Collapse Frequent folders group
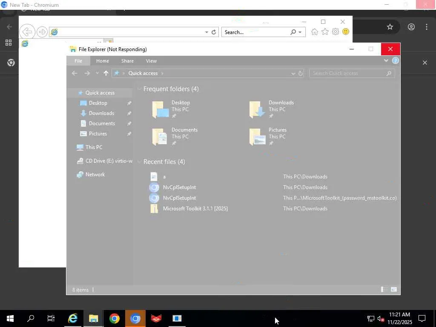 [x=139, y=89]
